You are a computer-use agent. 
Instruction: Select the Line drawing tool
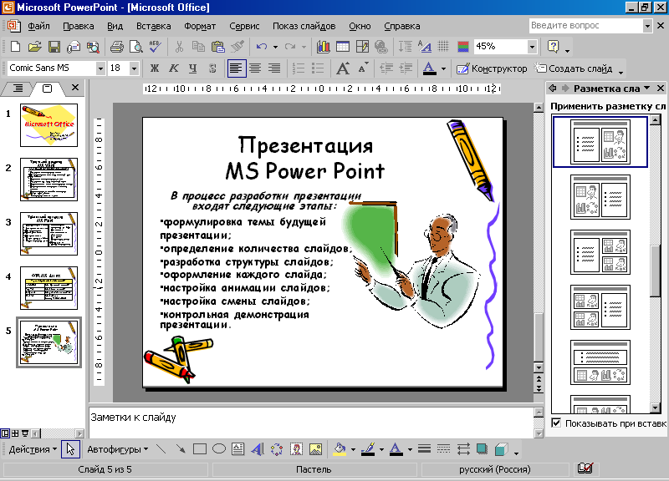tap(161, 449)
